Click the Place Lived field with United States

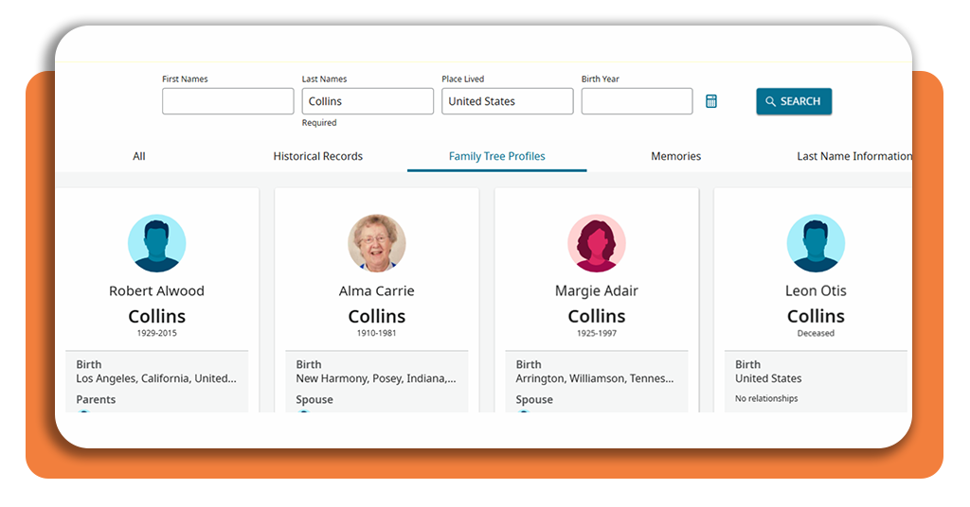click(508, 101)
